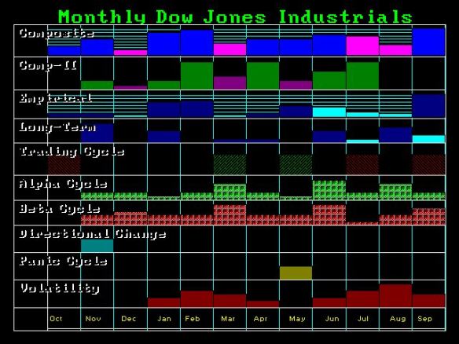Click the dark red Trading Cycle bar in October
The height and width of the screenshot is (344, 459).
click(x=64, y=166)
